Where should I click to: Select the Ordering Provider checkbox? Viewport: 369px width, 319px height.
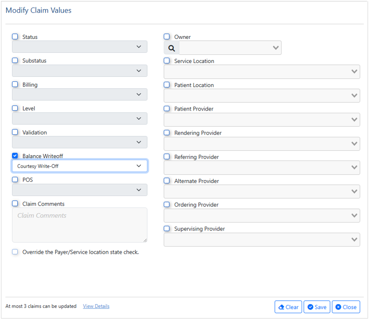(167, 205)
